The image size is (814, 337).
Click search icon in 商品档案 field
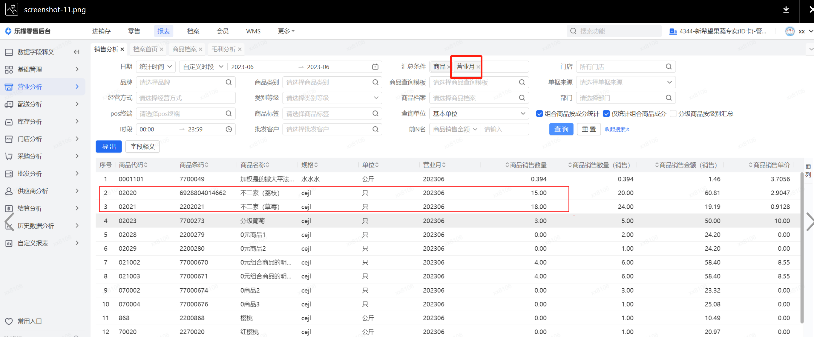click(522, 98)
